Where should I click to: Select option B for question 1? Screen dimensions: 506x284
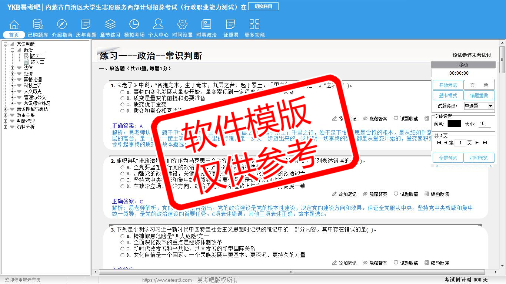click(x=123, y=98)
